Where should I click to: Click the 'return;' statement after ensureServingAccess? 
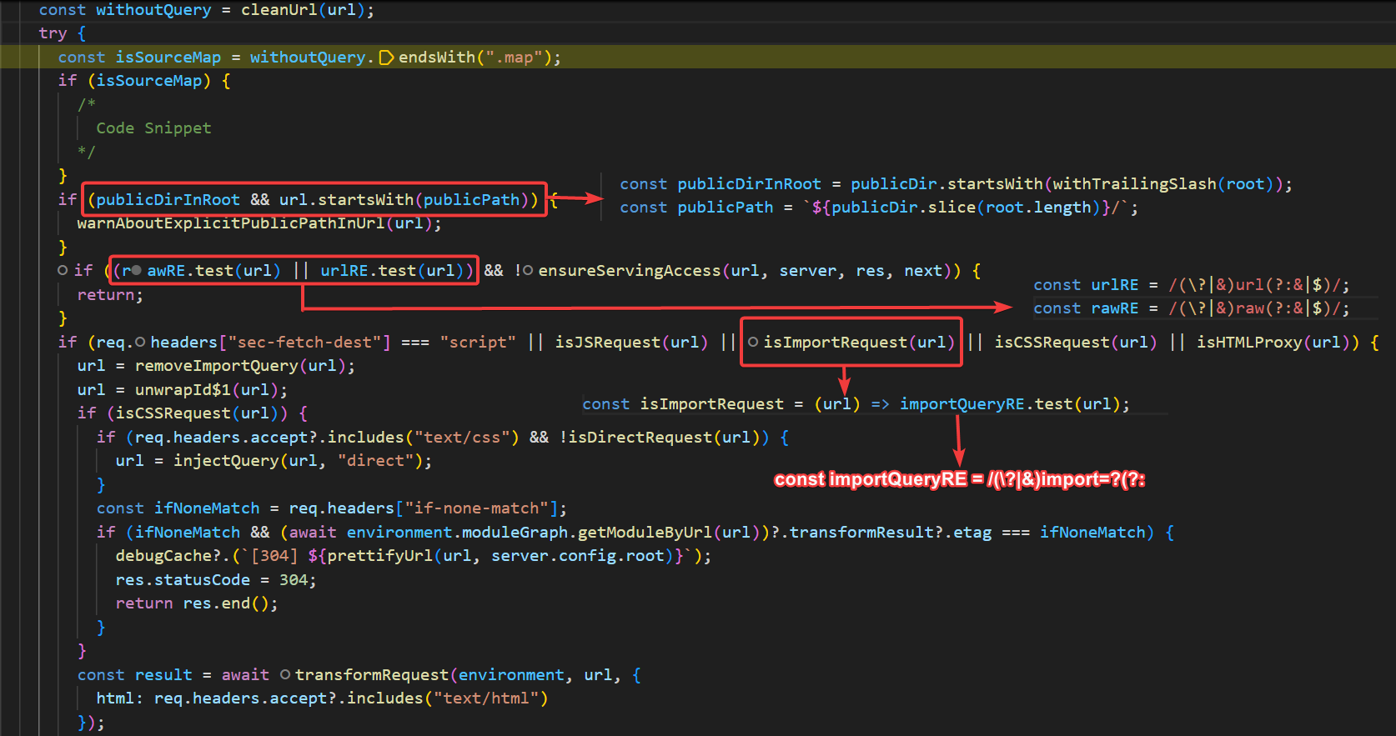(110, 295)
